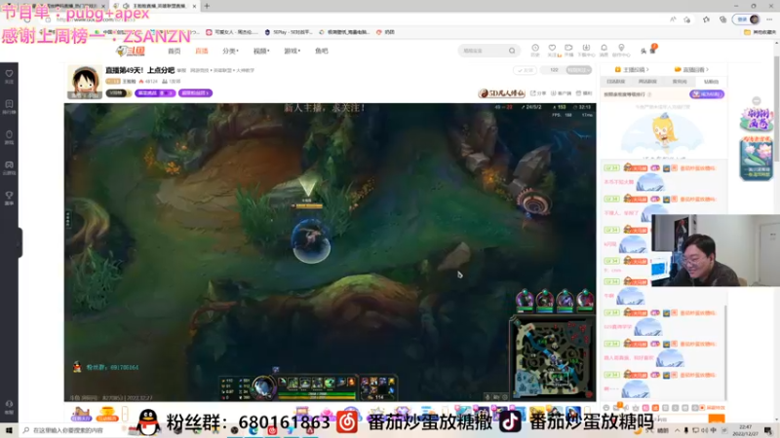Close the active browser tab
The width and height of the screenshot is (780, 438).
point(194,6)
